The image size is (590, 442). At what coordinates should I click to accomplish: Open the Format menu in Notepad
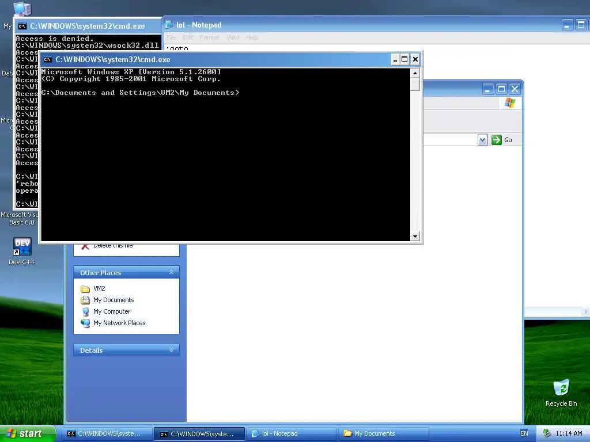coord(209,37)
